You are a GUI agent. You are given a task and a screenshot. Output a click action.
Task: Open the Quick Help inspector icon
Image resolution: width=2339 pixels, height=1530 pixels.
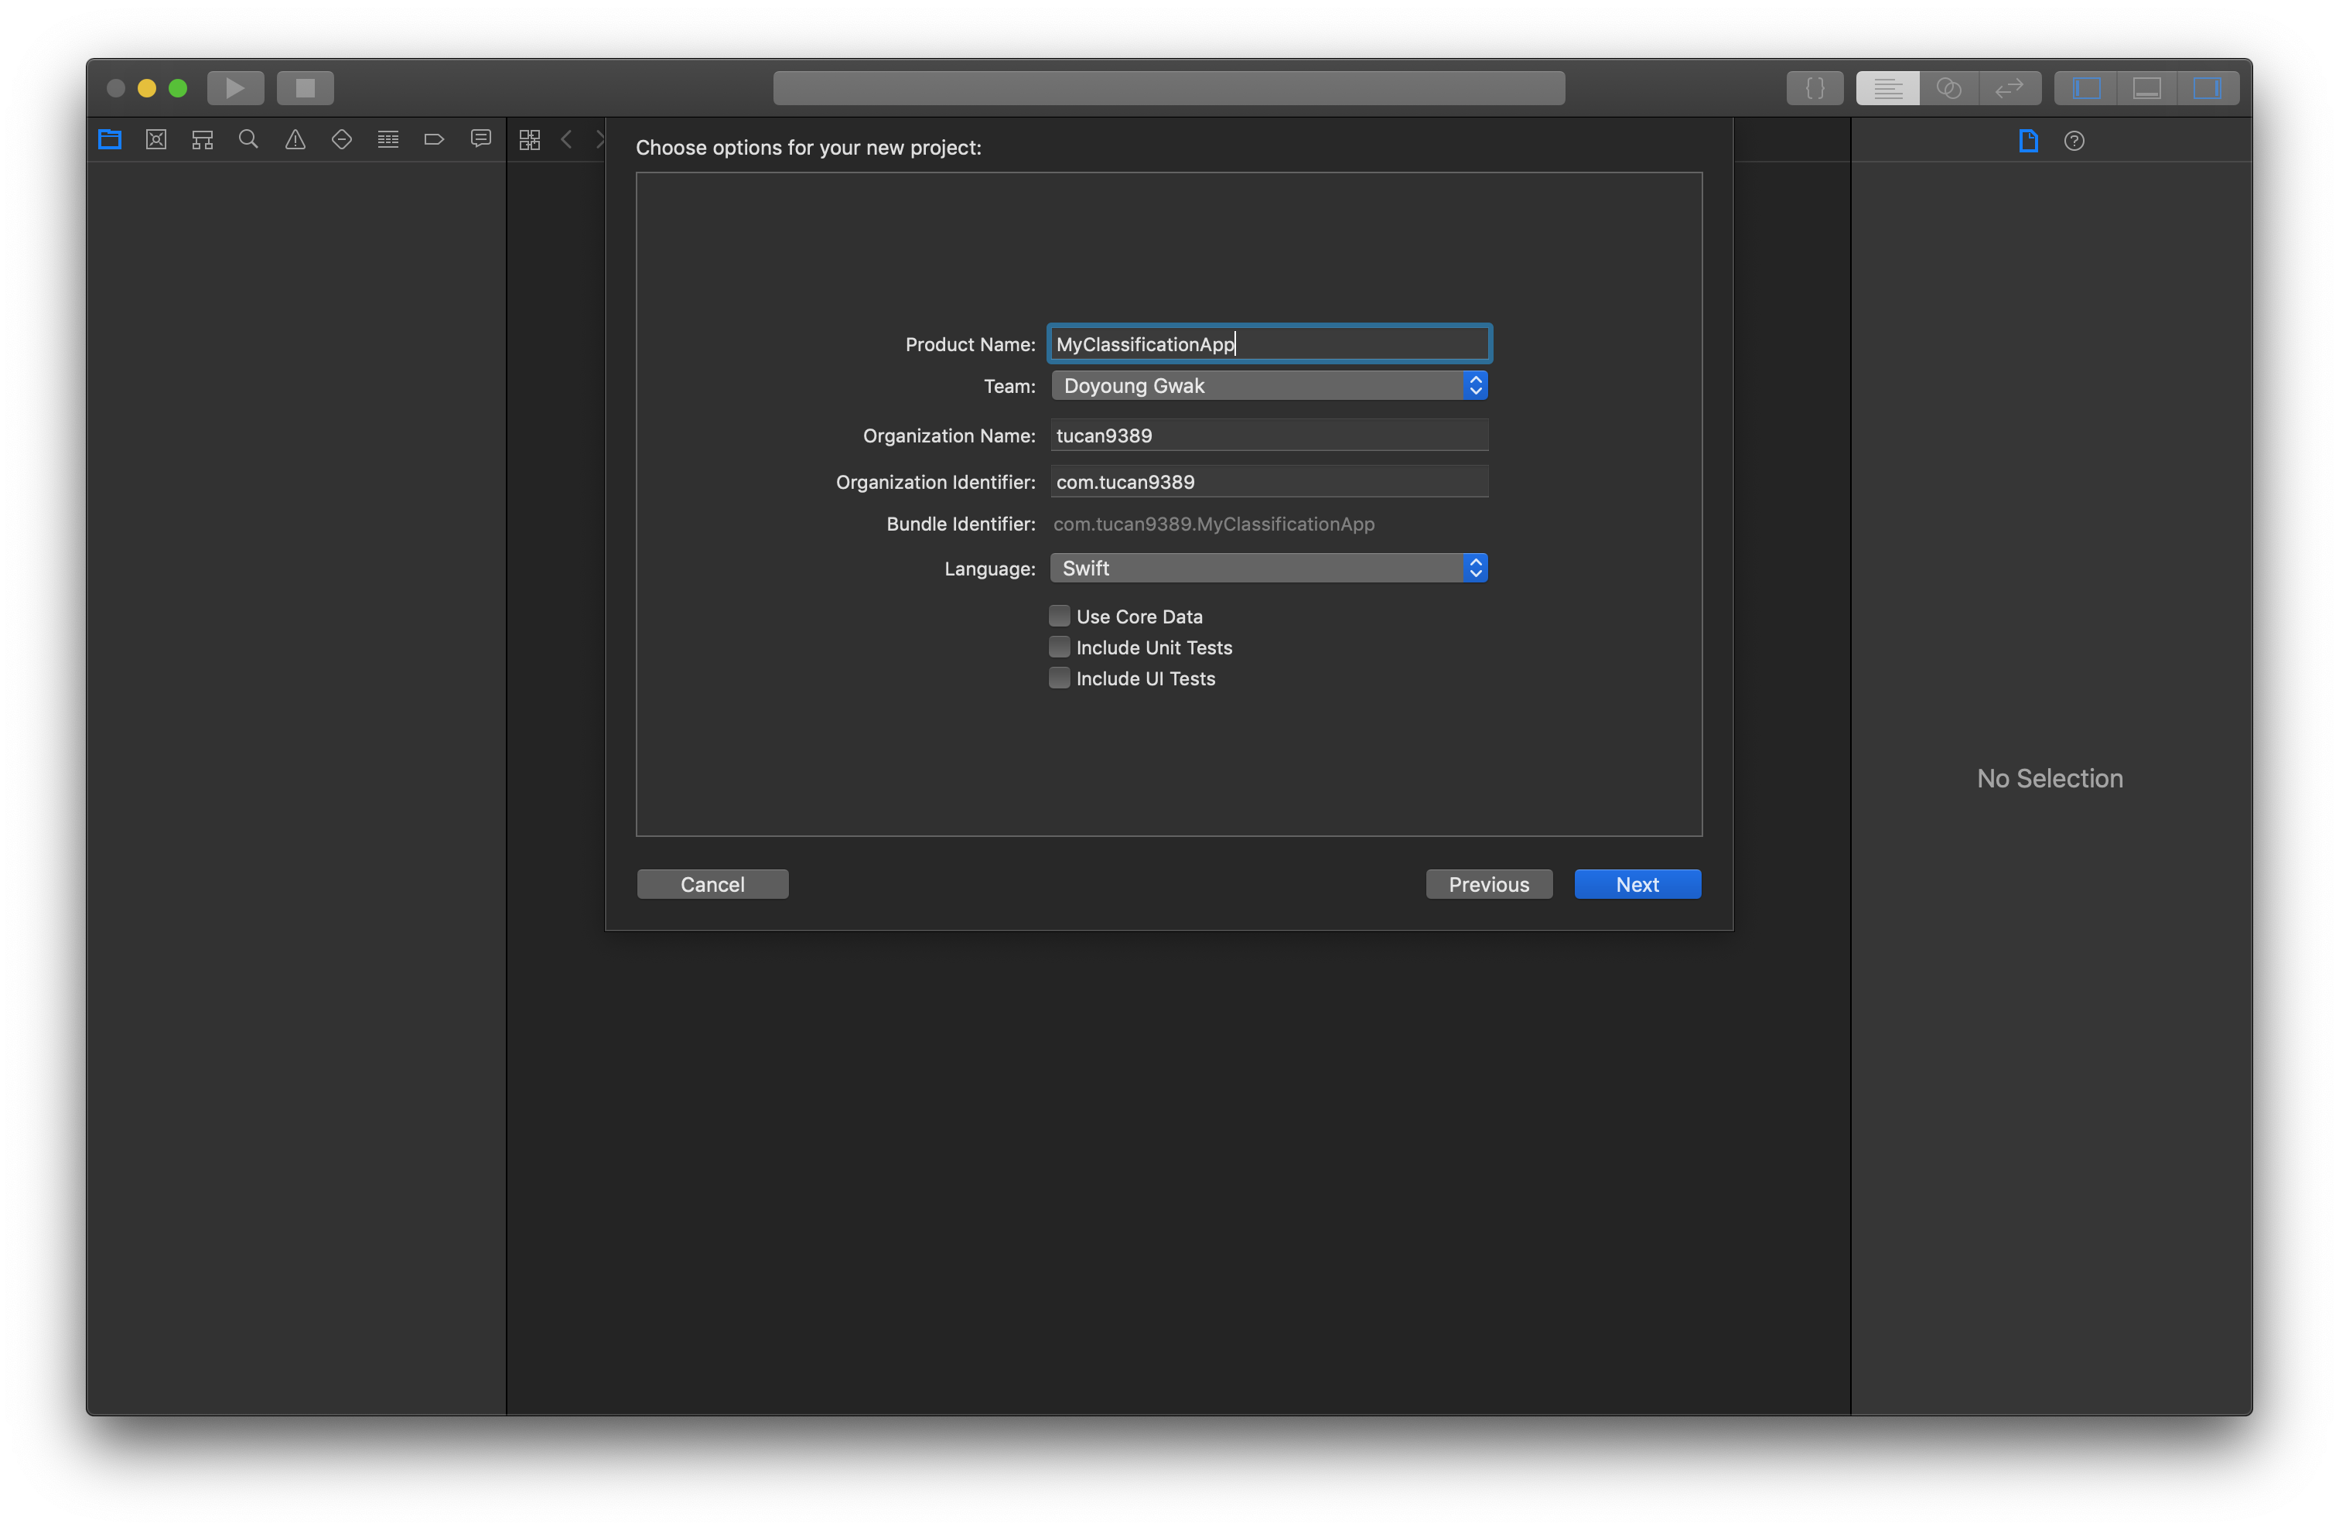point(2074,141)
